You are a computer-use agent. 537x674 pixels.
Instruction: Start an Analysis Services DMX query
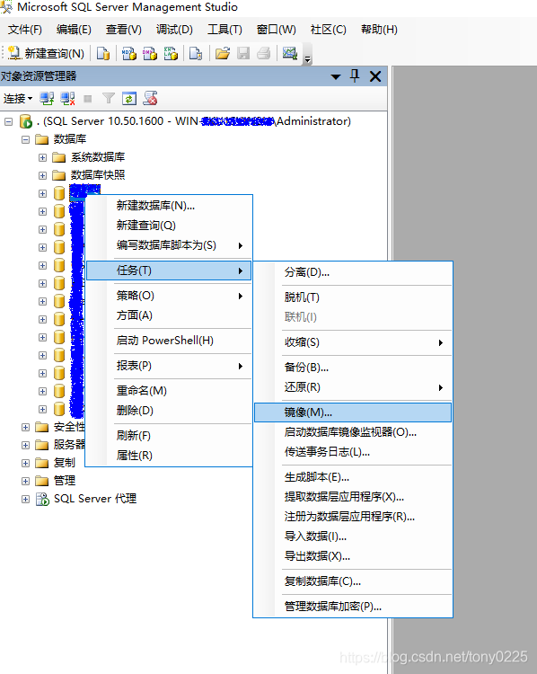(x=150, y=53)
